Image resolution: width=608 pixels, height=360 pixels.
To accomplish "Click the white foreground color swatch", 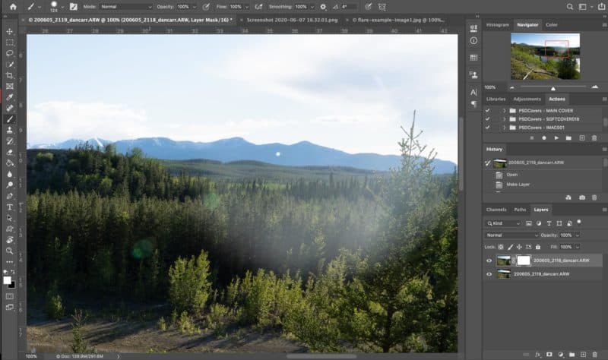I will coord(7,280).
